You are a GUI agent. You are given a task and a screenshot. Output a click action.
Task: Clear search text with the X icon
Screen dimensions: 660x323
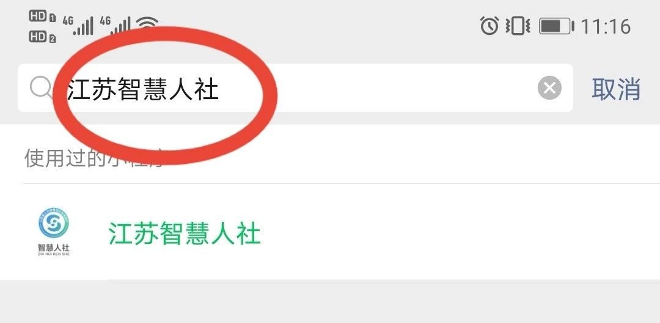coord(549,89)
